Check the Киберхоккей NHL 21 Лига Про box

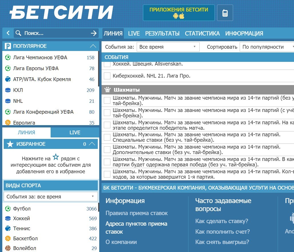point(107,76)
